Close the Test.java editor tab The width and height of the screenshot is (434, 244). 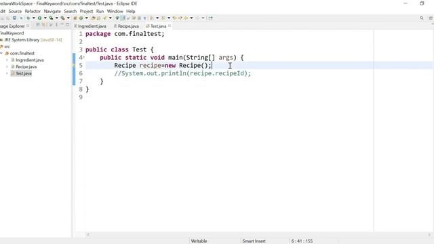click(170, 26)
